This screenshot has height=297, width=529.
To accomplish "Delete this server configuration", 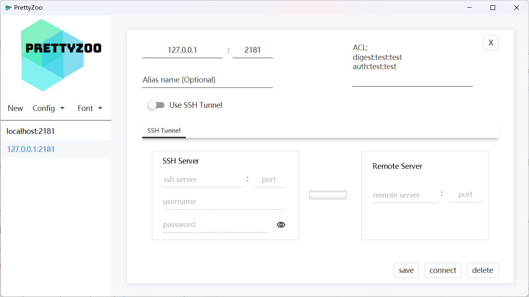I will coord(483,270).
